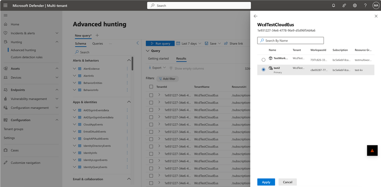Click the Devices icon in sidebar
The height and width of the screenshot is (187, 381).
[6, 77]
